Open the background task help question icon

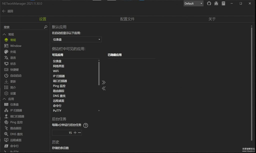[x=85, y=125]
